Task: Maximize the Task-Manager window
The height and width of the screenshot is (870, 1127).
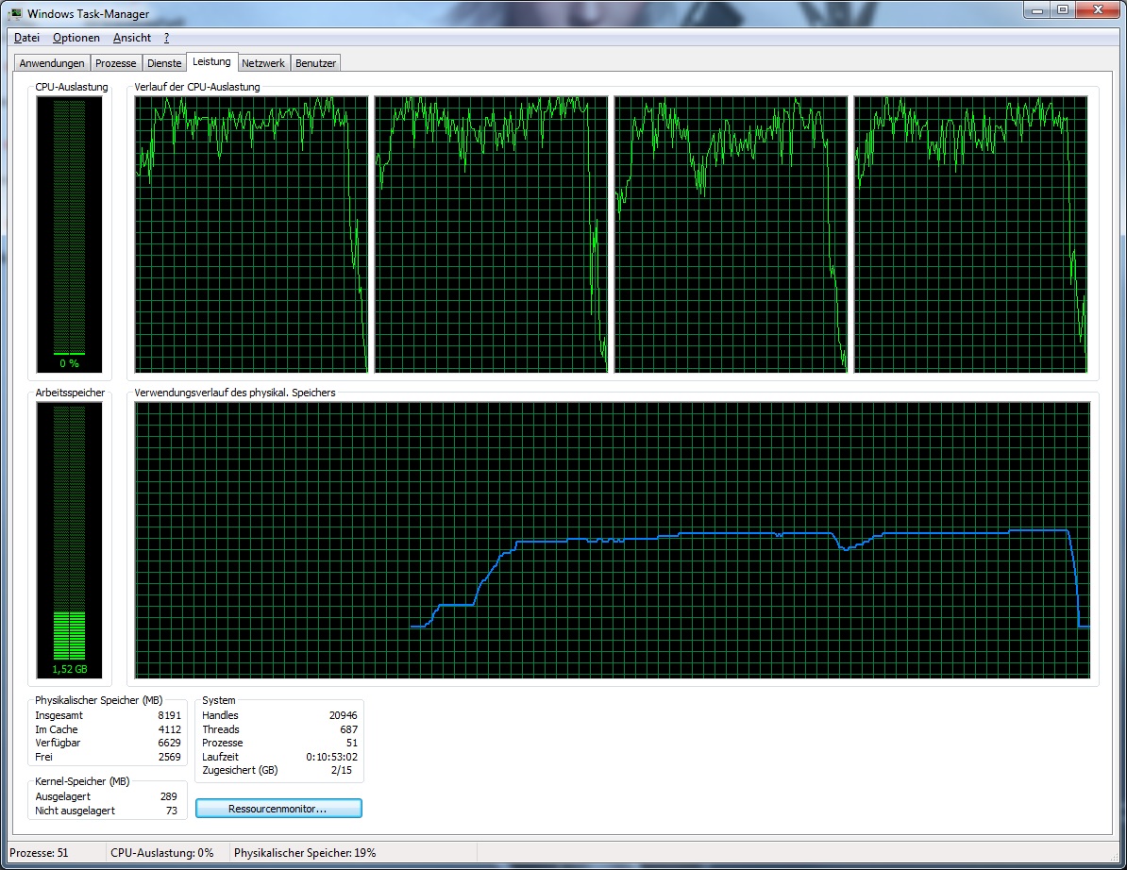Action: pos(1062,10)
